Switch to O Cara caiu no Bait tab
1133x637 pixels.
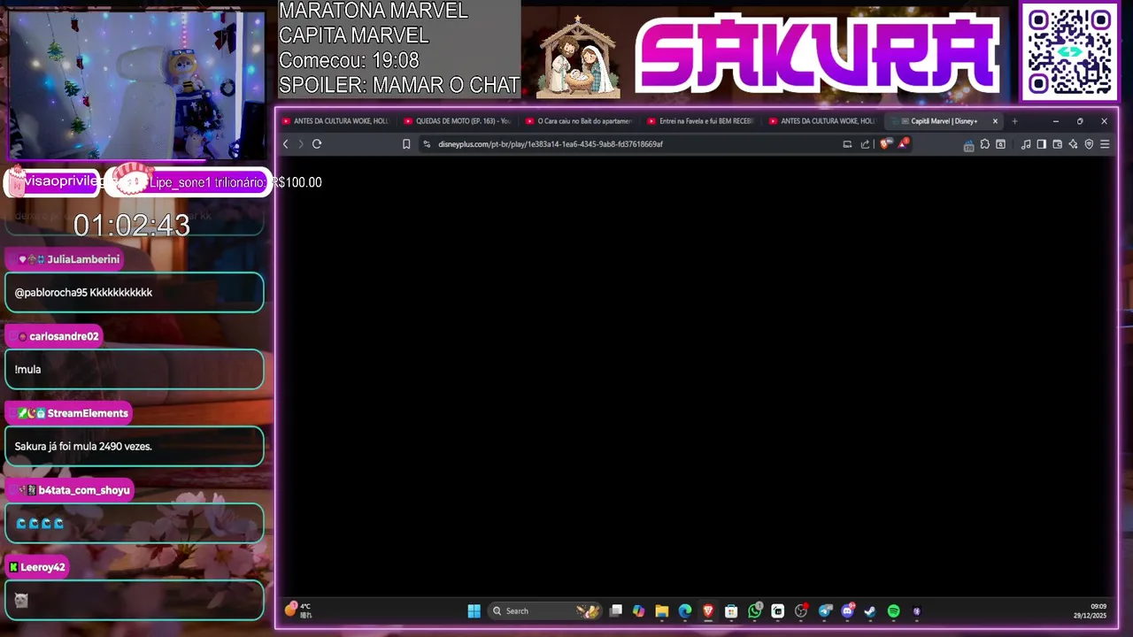click(x=579, y=121)
